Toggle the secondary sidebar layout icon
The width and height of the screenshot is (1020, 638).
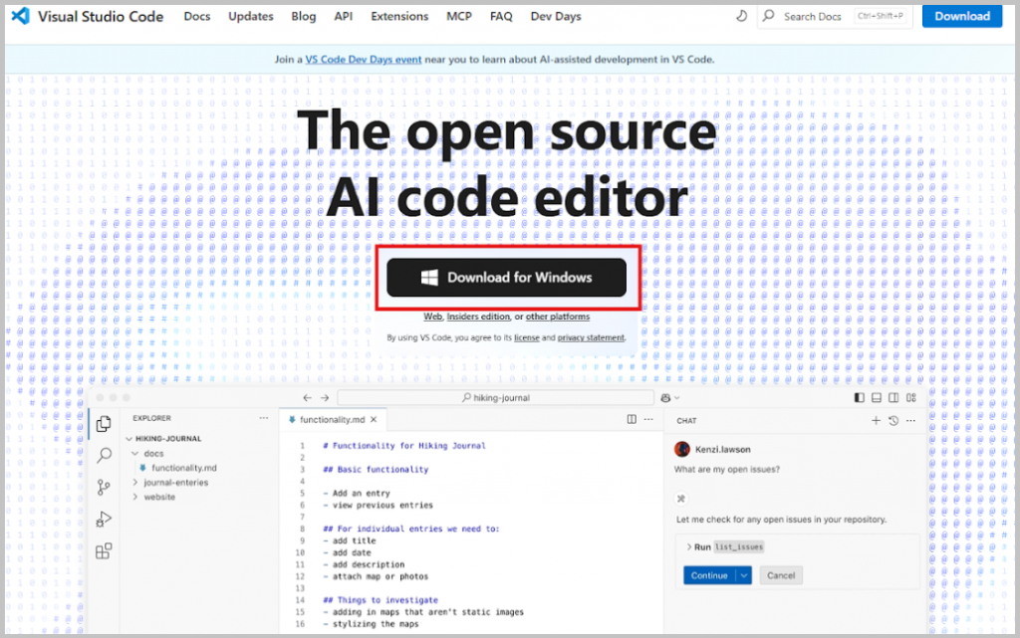[x=893, y=397]
